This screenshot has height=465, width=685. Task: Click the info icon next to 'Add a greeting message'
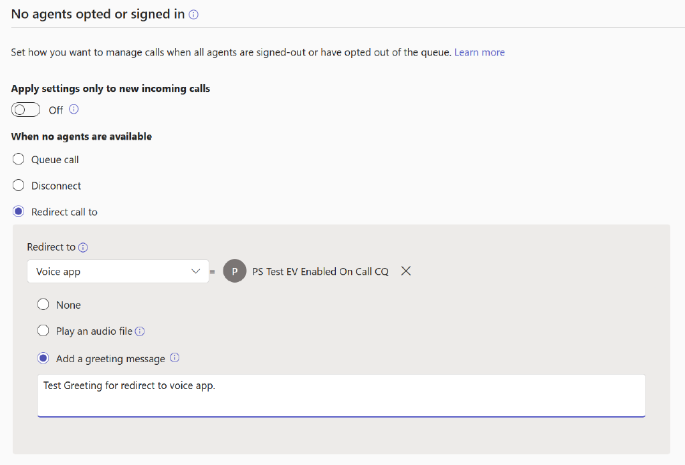[175, 358]
